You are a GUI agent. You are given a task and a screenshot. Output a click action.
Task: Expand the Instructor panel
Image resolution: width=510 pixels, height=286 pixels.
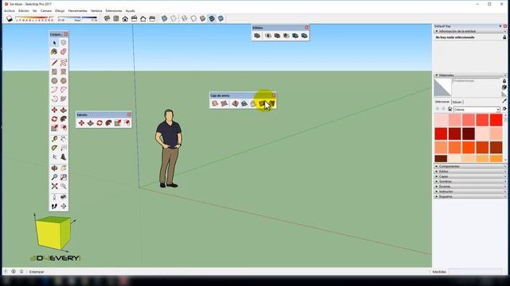(470, 191)
